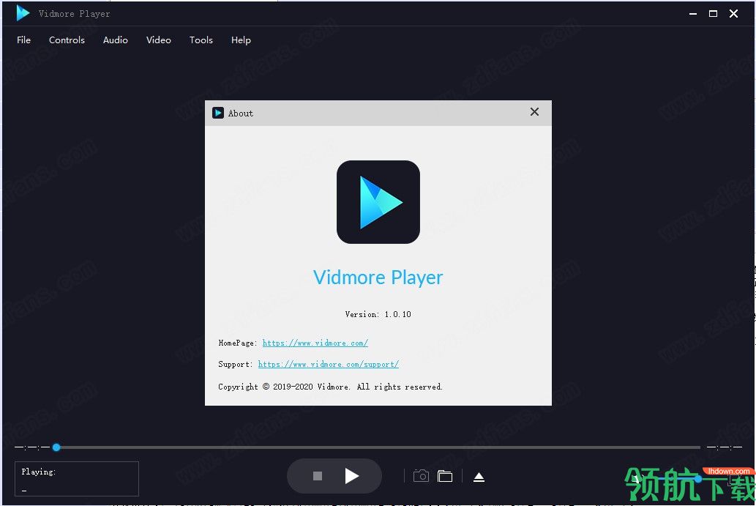Click the total time display right of progress bar

click(x=725, y=447)
